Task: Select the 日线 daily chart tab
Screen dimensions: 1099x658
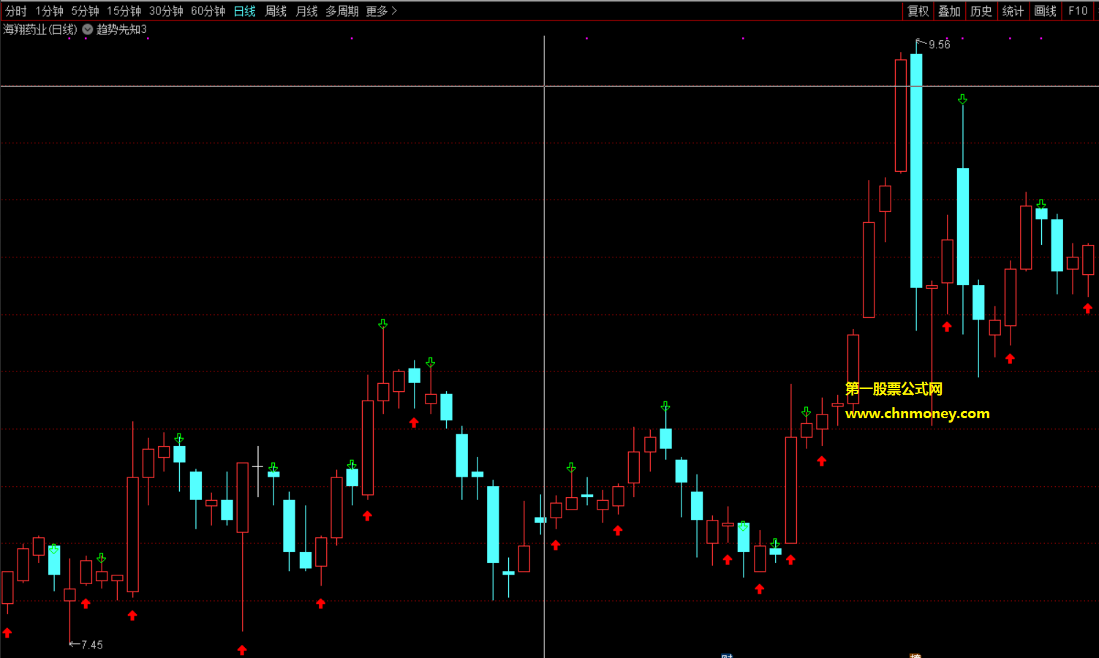Action: click(245, 11)
